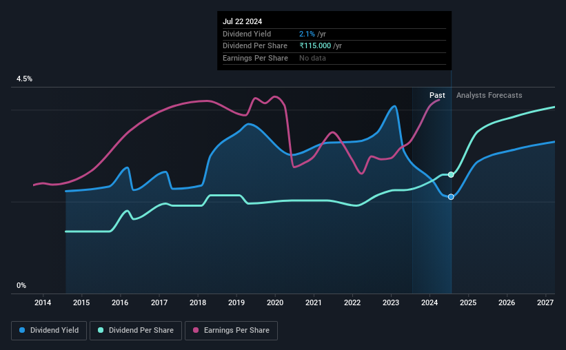
Task: Click the ₹115.000 dividend per share value
Action: pos(315,46)
